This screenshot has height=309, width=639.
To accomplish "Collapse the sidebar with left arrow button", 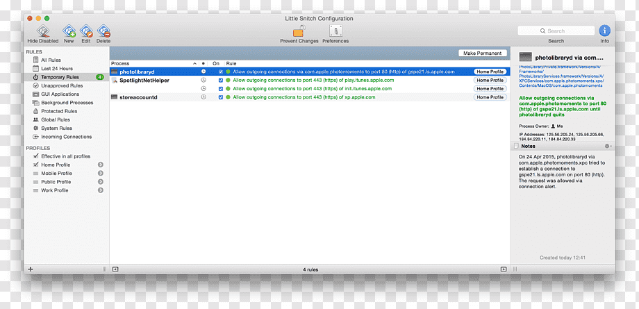I will coord(115,269).
